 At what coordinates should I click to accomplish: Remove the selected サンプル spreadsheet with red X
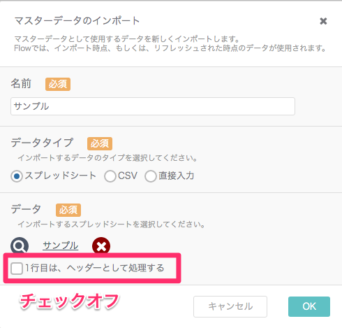pos(101,246)
